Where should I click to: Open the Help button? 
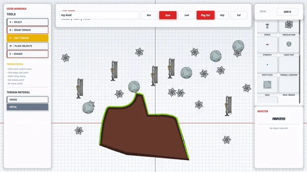tap(222, 15)
